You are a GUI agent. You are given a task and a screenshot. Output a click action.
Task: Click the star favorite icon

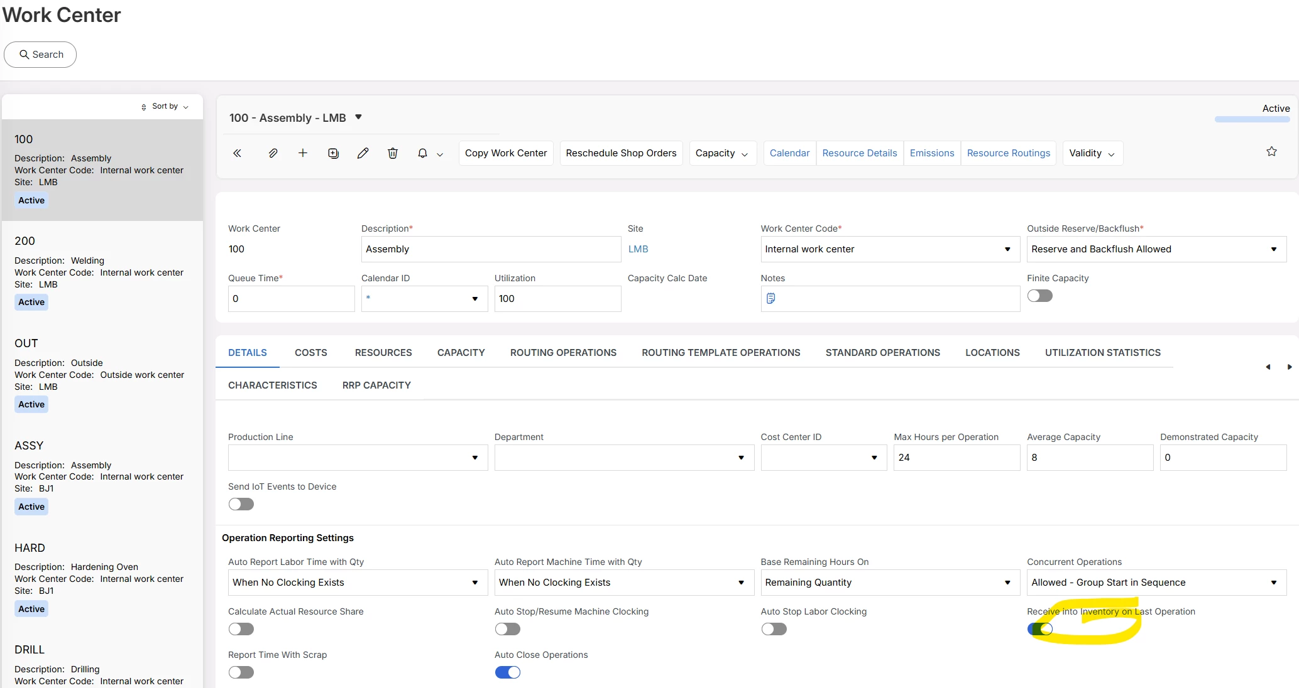point(1271,151)
